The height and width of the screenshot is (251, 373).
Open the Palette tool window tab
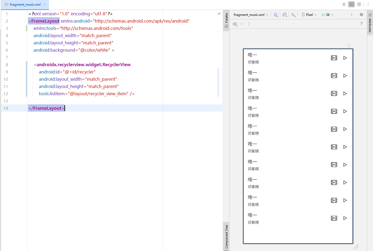(x=226, y=20)
